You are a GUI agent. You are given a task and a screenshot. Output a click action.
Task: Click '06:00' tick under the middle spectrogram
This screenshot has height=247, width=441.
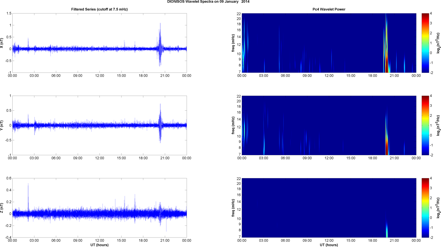pos(285,158)
